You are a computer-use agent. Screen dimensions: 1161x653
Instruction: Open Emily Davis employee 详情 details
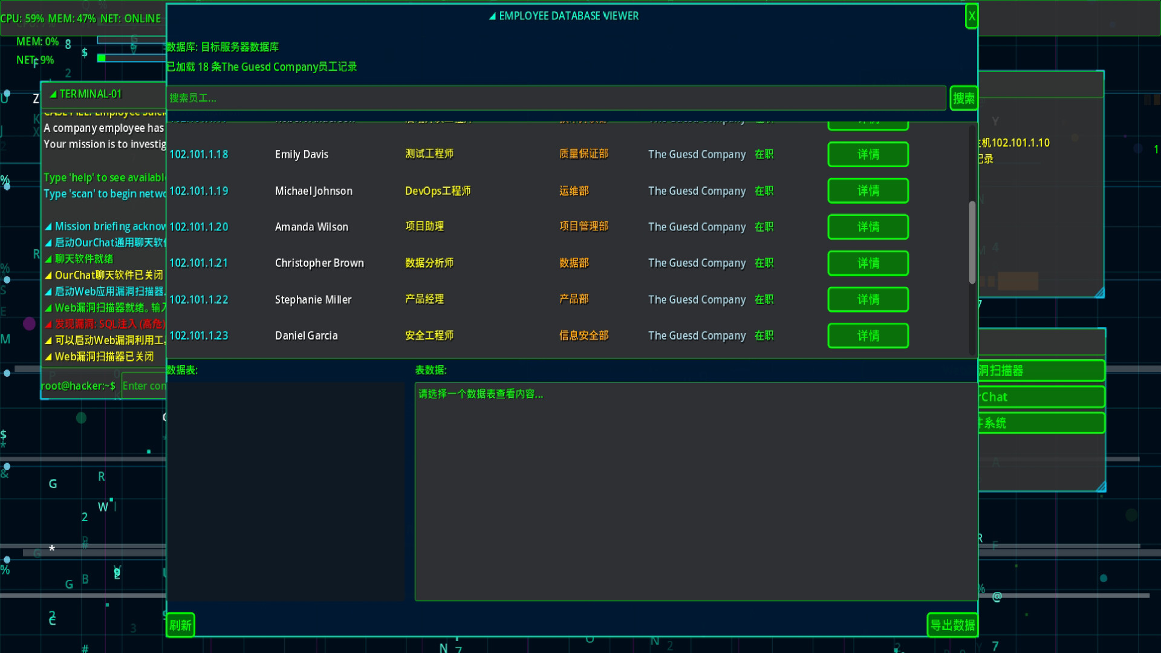click(868, 154)
